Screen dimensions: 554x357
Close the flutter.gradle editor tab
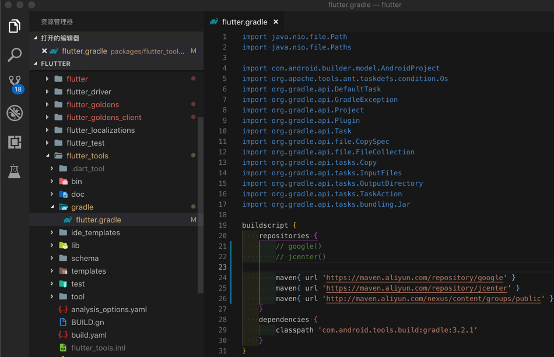pyautogui.click(x=276, y=22)
